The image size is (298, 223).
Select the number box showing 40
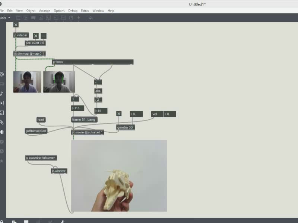point(101,111)
